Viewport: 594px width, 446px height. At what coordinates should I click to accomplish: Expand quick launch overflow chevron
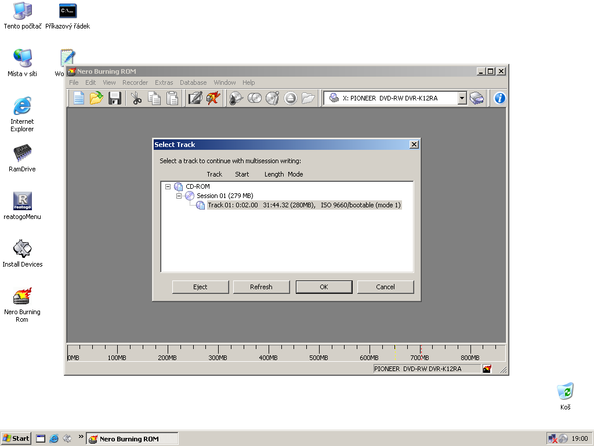[81, 437]
